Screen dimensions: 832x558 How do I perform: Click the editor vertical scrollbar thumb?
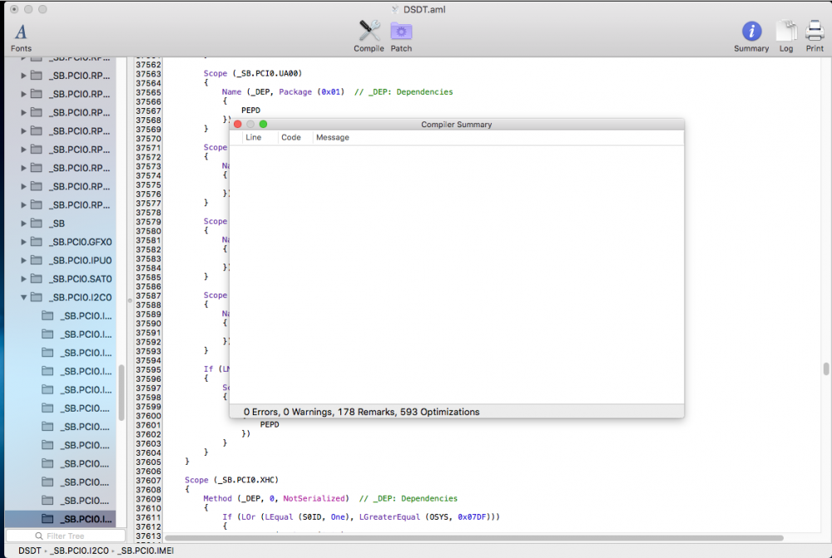click(x=825, y=368)
